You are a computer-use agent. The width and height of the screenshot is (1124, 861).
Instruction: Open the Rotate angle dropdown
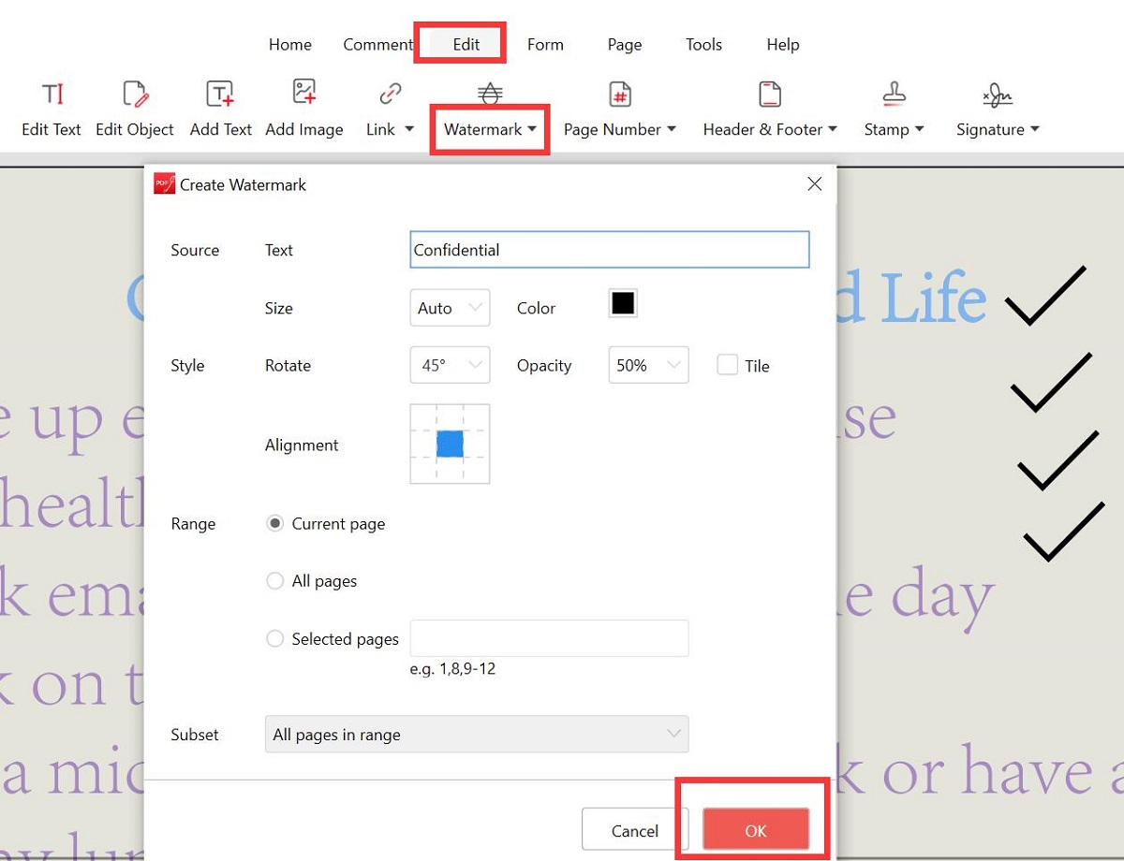click(450, 365)
